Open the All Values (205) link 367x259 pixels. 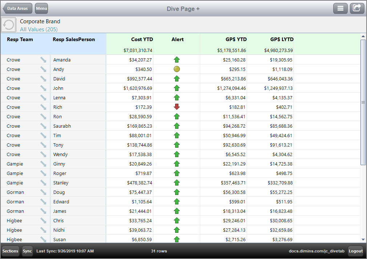39,29
